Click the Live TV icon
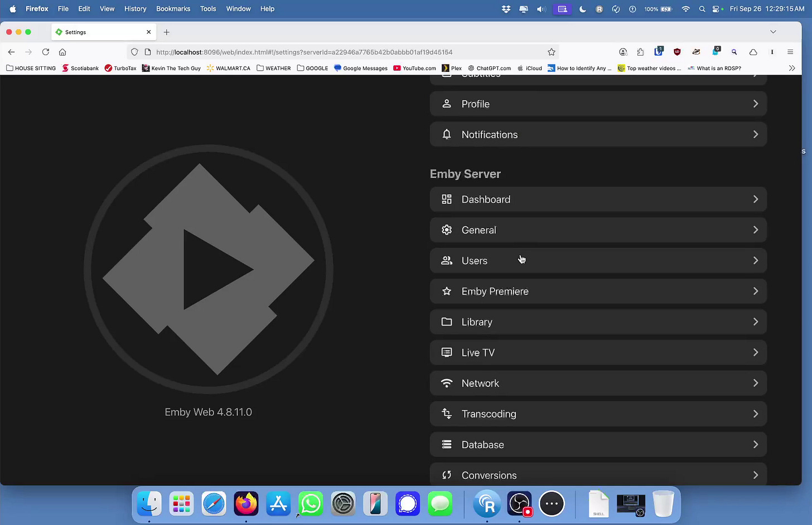Viewport: 812px width, 525px height. point(447,353)
